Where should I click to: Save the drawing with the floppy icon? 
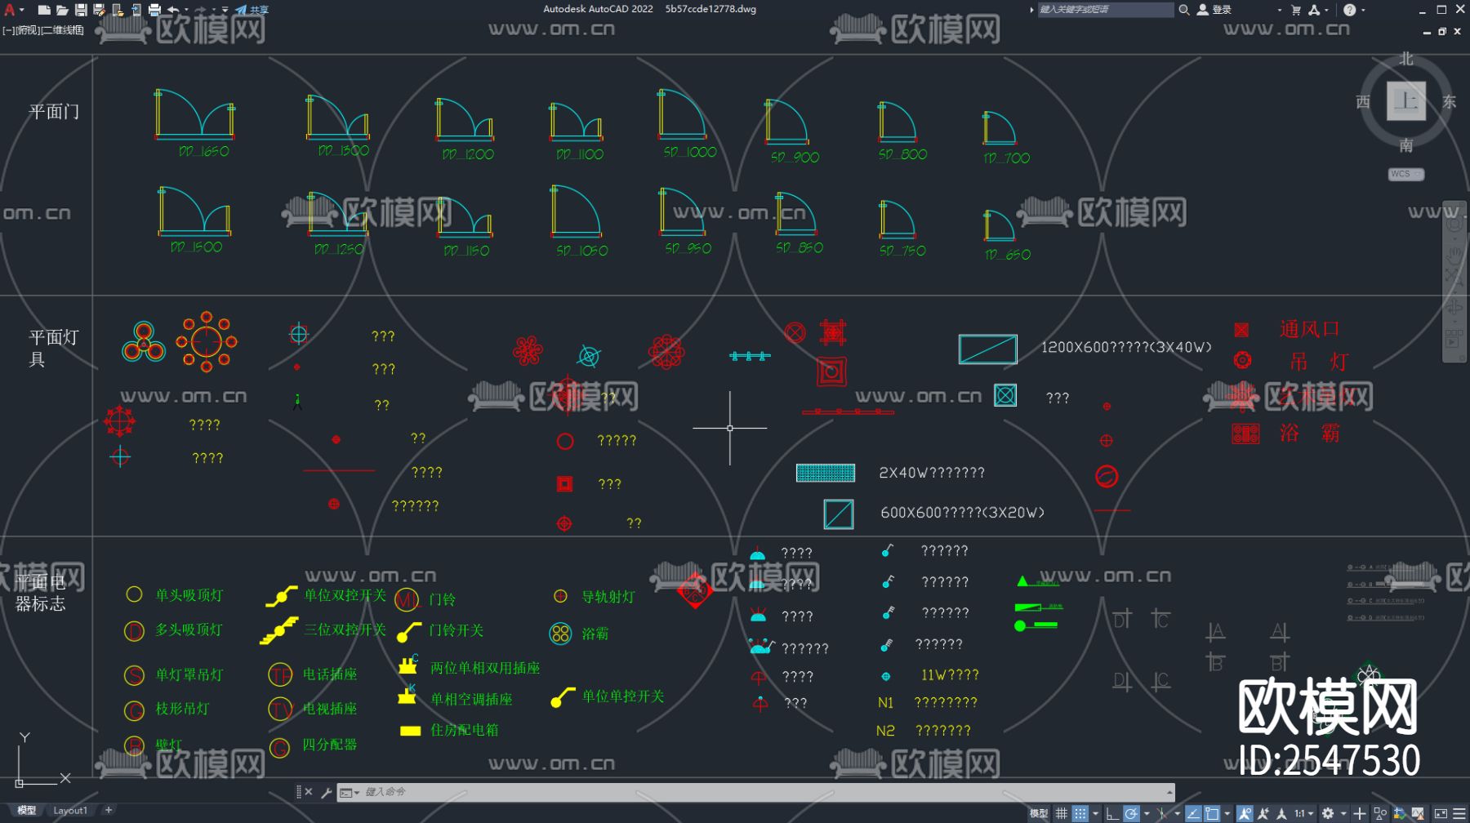tap(81, 10)
